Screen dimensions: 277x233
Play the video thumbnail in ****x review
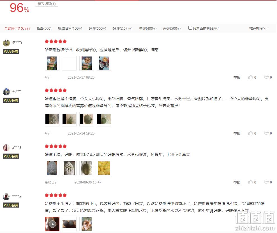(x=52, y=224)
